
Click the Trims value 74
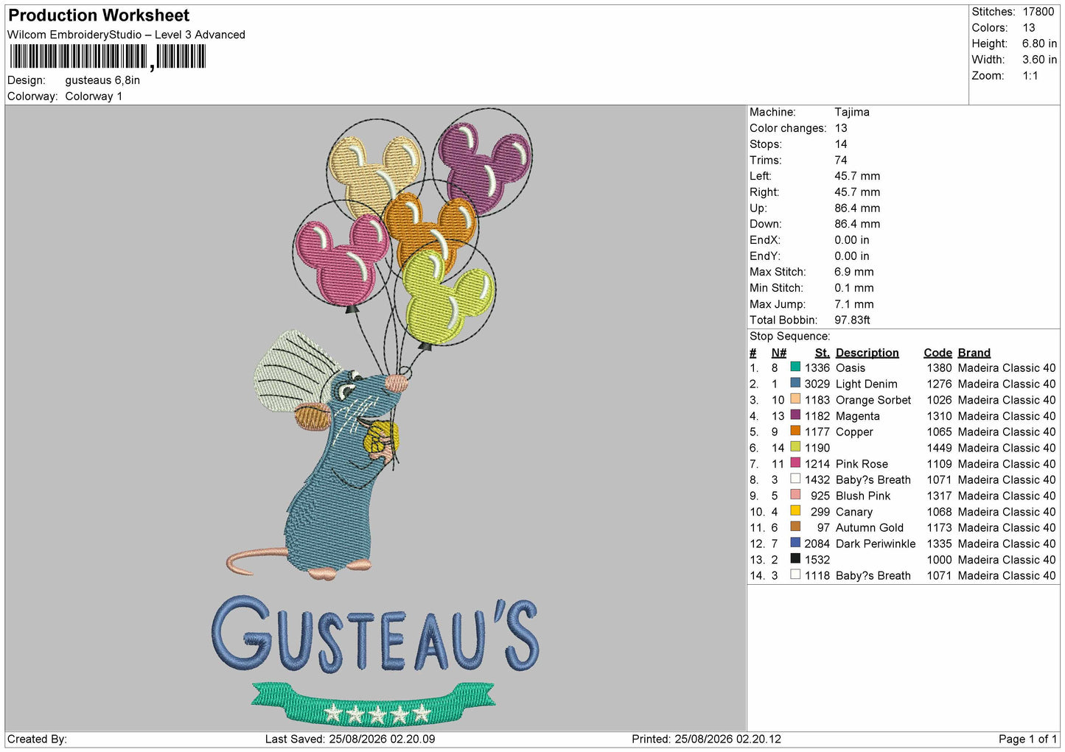pos(841,160)
